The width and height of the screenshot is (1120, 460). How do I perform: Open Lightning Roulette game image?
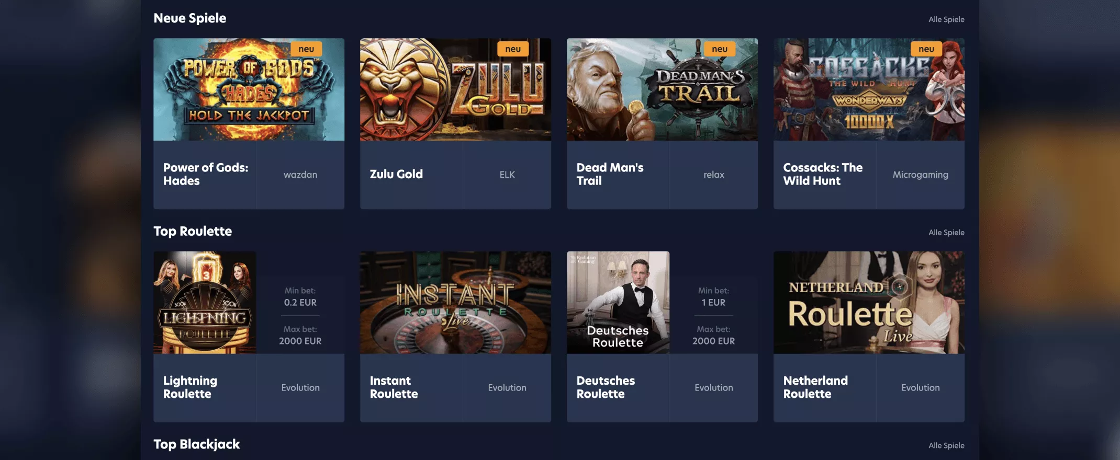(x=205, y=303)
